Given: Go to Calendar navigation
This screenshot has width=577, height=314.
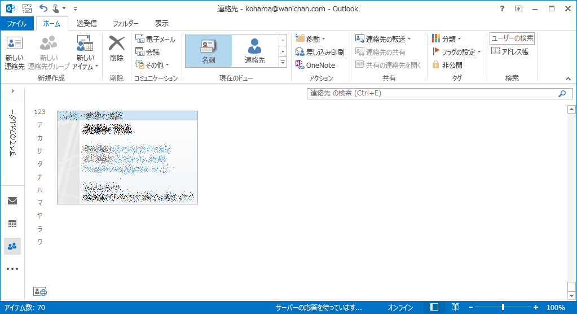Looking at the screenshot, I should pos(12,224).
